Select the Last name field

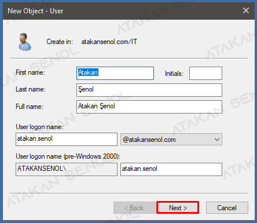tap(149, 90)
